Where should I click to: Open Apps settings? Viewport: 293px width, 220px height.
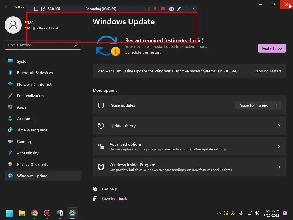(x=43, y=107)
